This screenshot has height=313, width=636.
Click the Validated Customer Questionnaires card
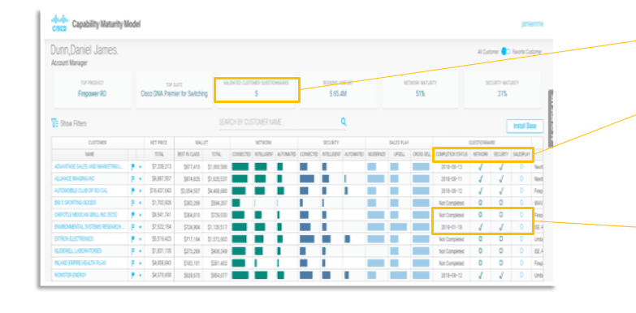(x=256, y=89)
